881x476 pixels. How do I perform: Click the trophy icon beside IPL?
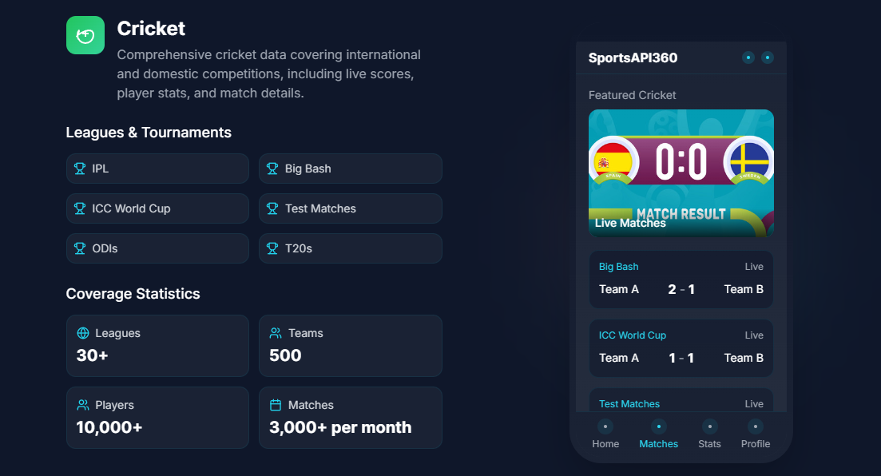coord(80,169)
